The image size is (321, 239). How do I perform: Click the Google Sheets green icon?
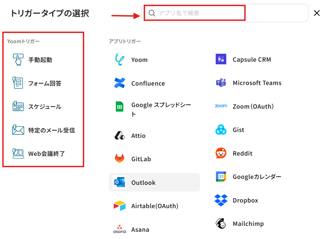click(120, 106)
